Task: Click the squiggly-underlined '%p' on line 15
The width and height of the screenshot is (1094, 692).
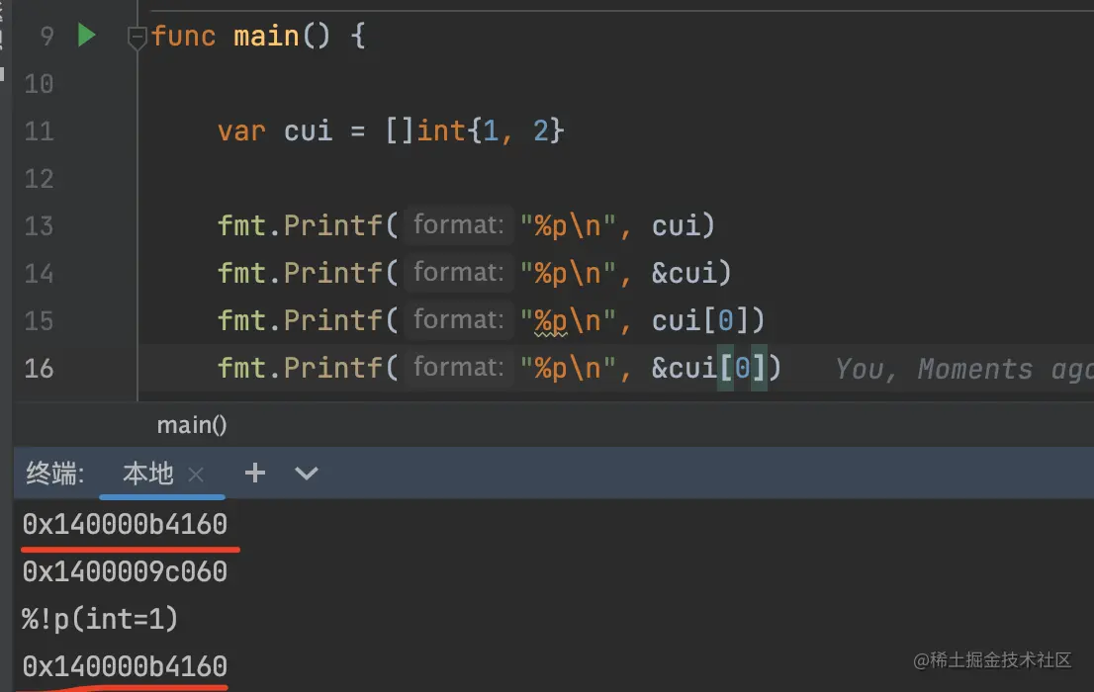Action: pos(551,321)
